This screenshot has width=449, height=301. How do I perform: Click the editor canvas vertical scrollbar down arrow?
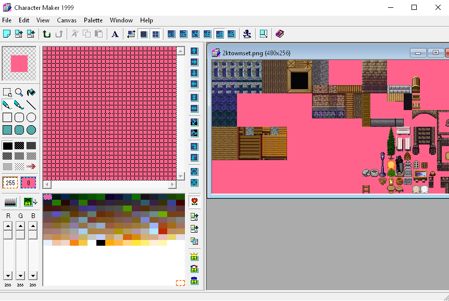click(181, 176)
